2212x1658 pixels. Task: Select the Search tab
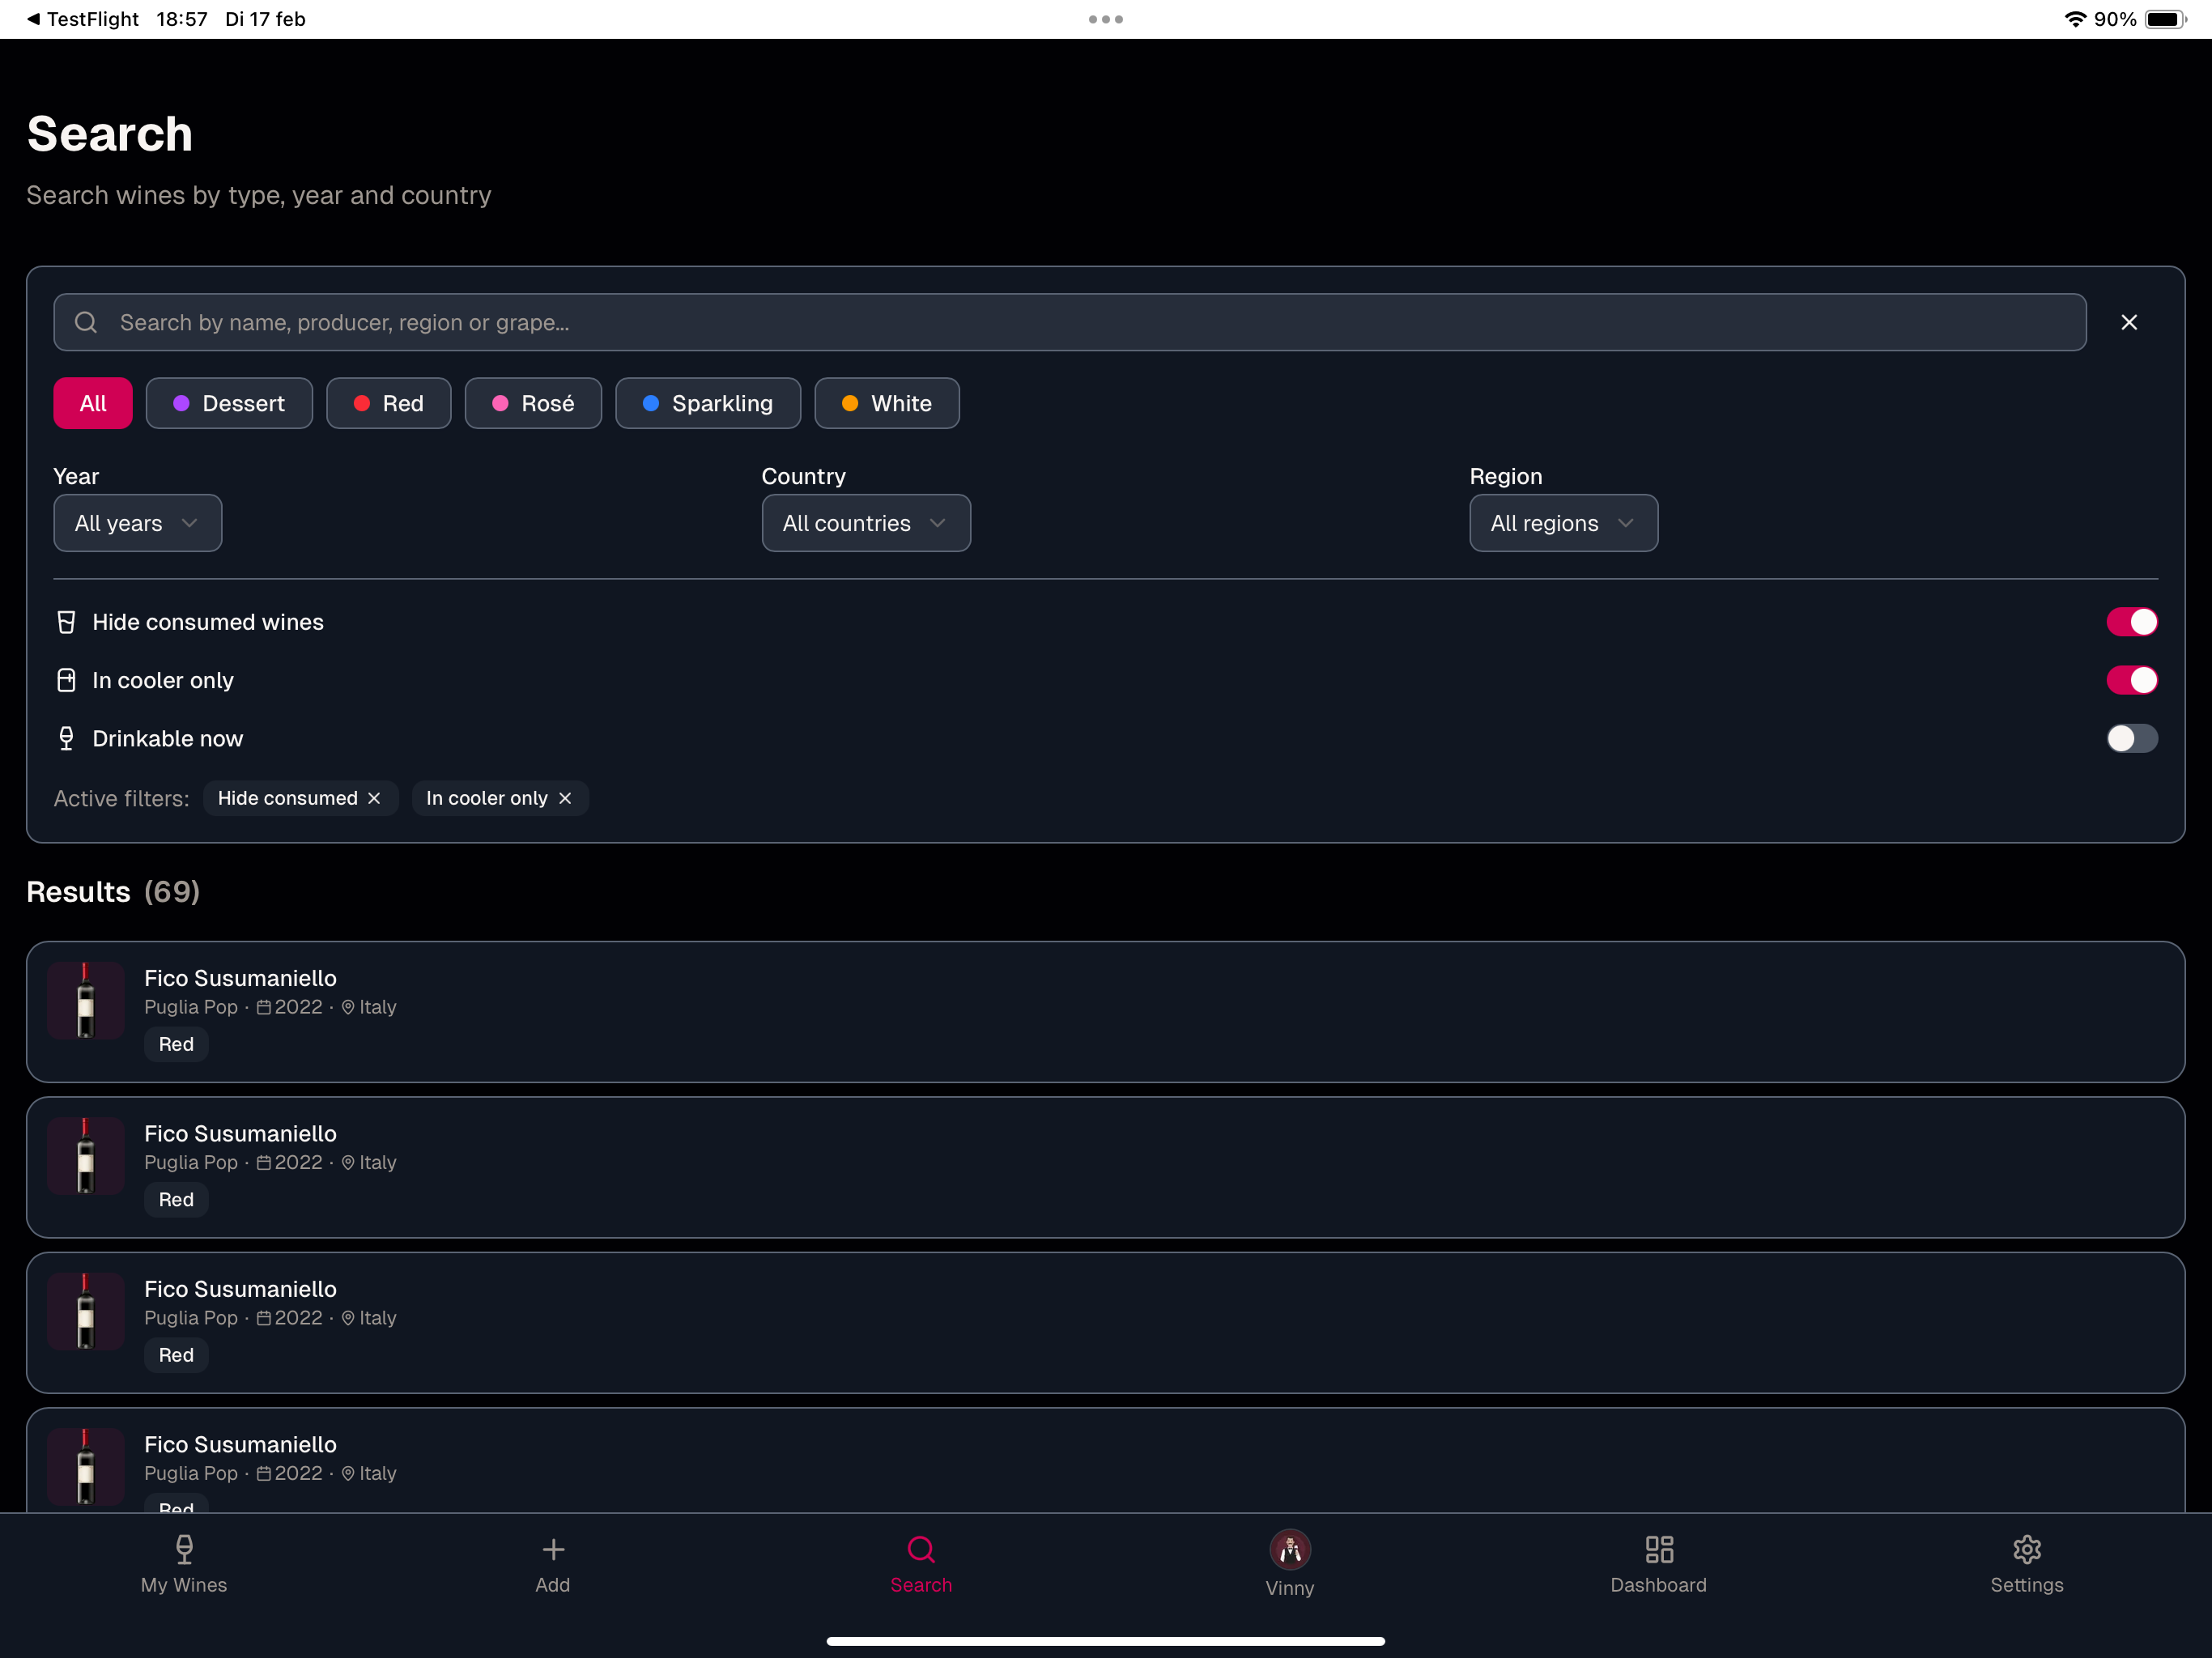pyautogui.click(x=921, y=1565)
